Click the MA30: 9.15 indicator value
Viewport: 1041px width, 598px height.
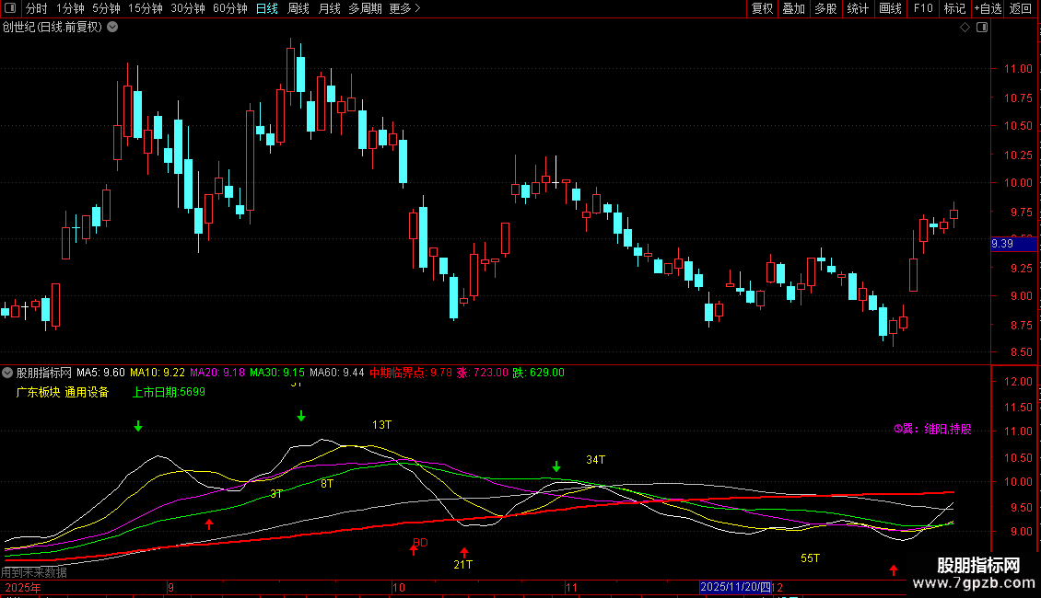(x=277, y=373)
